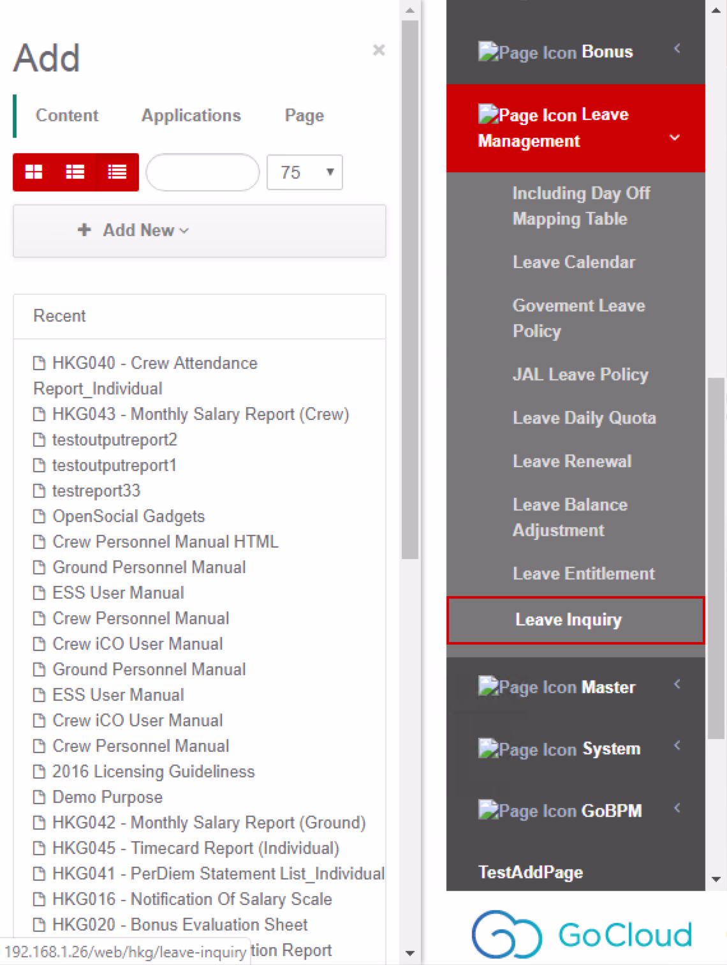
Task: Click the Bonus page icon
Action: click(488, 52)
